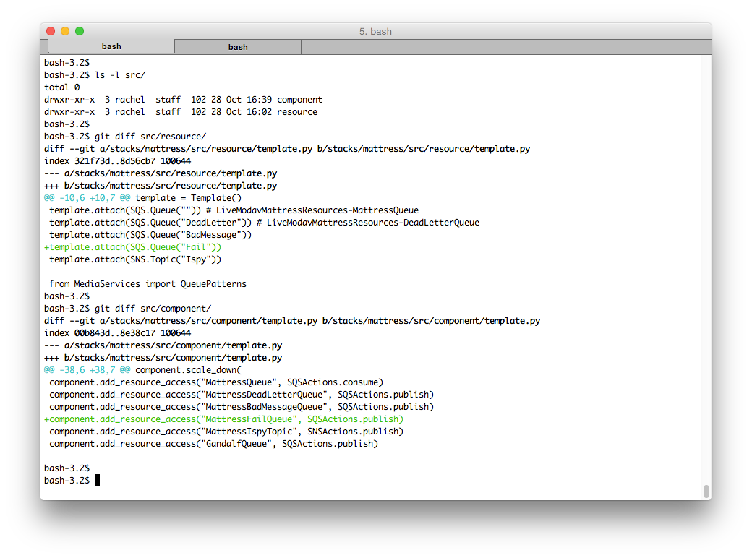This screenshot has width=752, height=558.
Task: Close the terminal window with red button
Action: point(51,31)
